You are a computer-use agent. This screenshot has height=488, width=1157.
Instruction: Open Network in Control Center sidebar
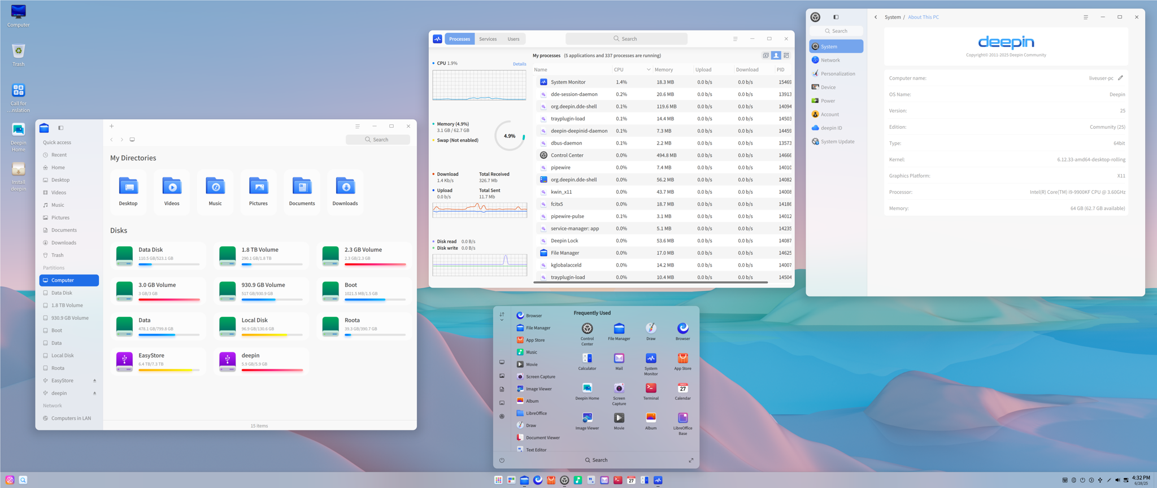(836, 60)
